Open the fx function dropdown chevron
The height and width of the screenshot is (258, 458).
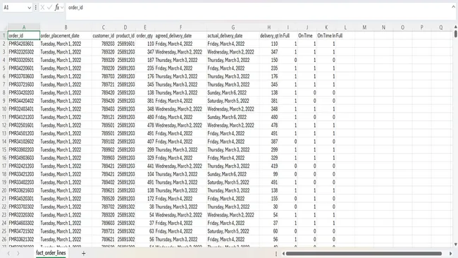click(62, 8)
